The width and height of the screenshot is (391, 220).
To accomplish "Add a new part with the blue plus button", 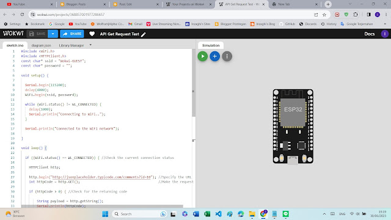I will click(x=214, y=56).
